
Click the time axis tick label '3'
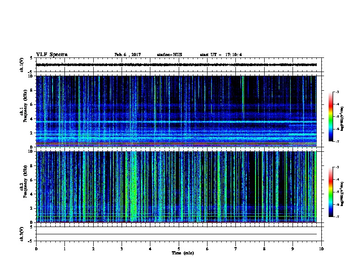(x=122, y=249)
